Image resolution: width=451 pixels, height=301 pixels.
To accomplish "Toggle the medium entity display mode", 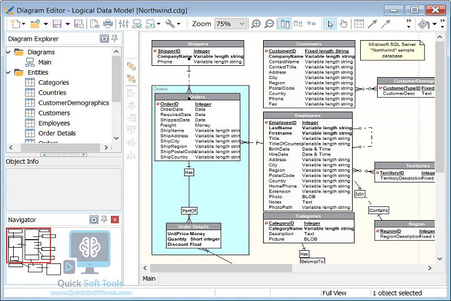I will tap(298, 24).
